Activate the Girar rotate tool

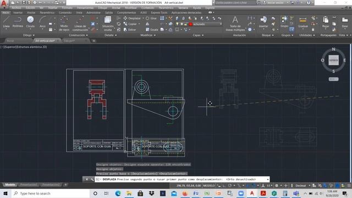click(x=151, y=18)
